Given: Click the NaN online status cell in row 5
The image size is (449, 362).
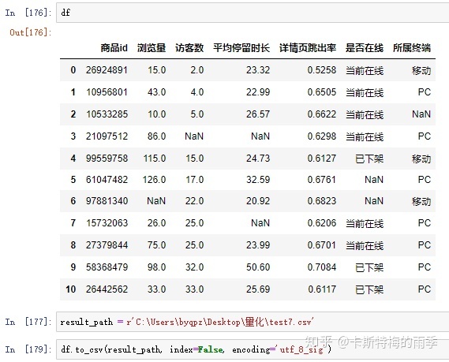Looking at the screenshot, I should (x=374, y=180).
